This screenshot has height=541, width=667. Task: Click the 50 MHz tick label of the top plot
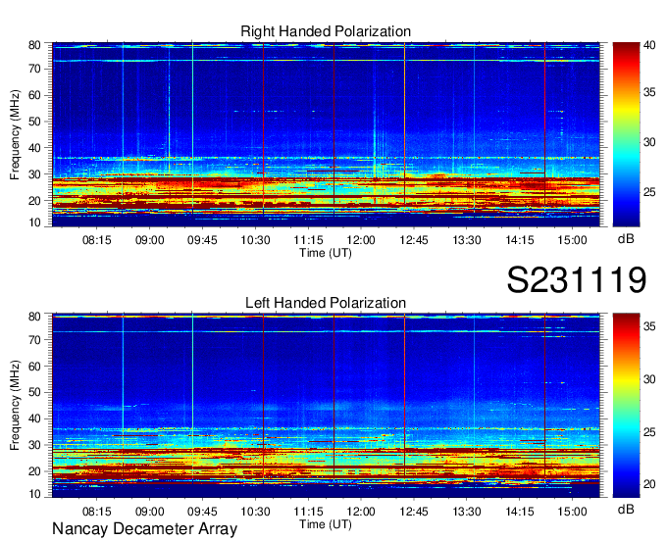(34, 122)
